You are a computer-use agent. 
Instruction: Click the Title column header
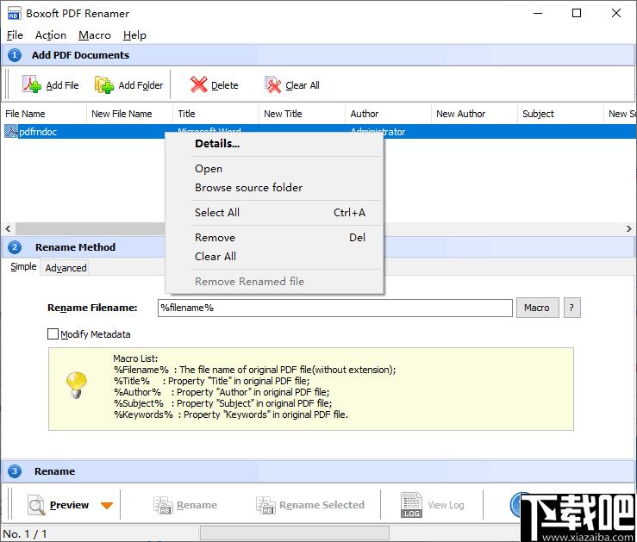(215, 114)
